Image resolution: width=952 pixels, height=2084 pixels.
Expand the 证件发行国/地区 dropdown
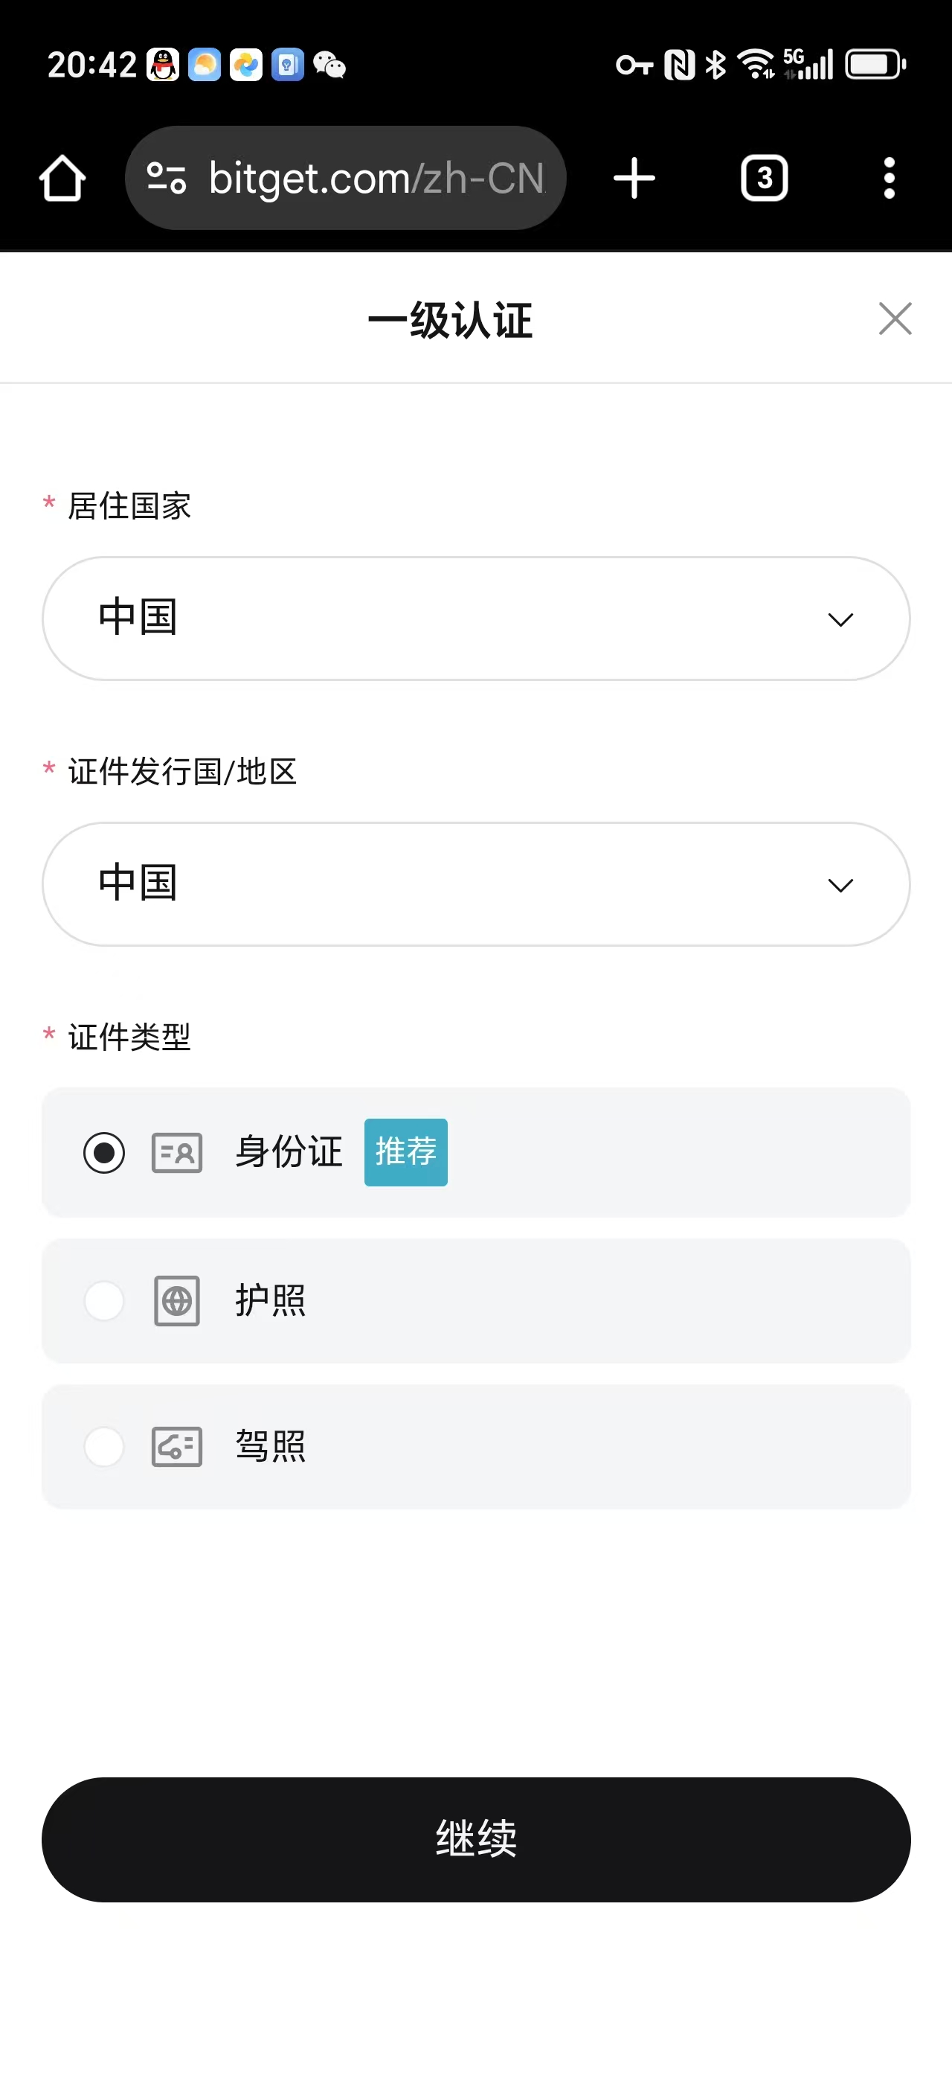[475, 883]
